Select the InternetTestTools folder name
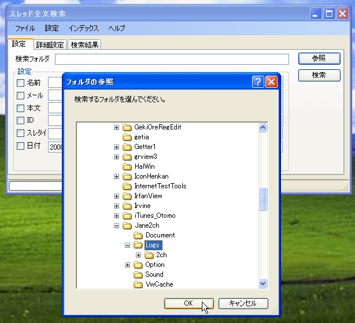 (x=160, y=186)
